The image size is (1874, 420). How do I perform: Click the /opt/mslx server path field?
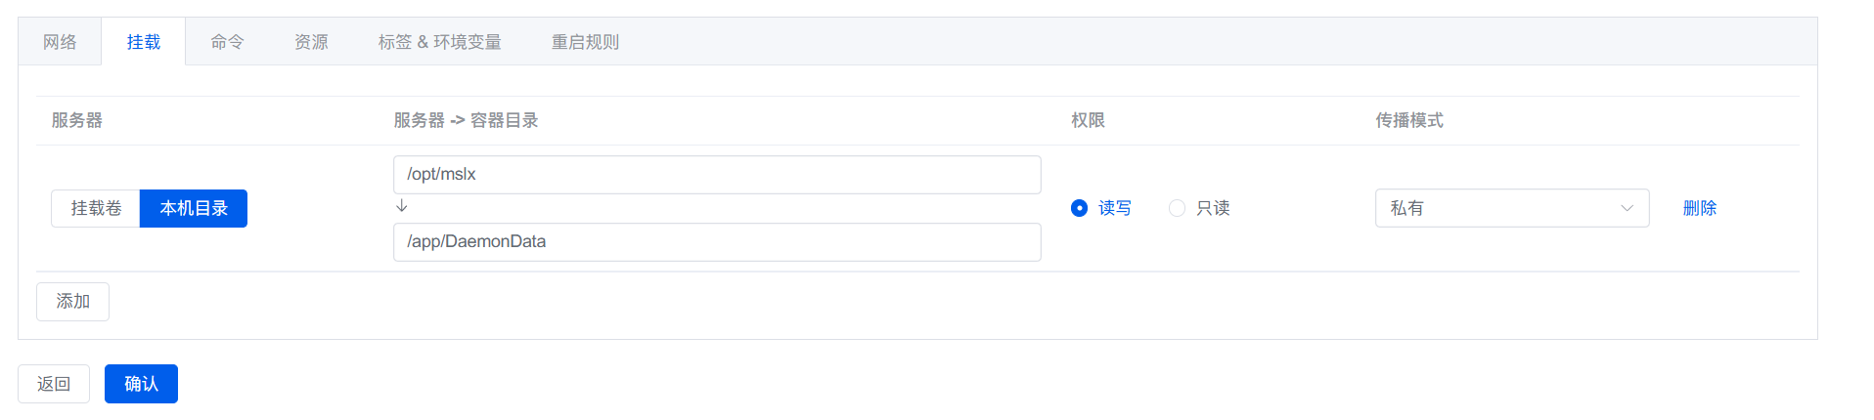716,175
